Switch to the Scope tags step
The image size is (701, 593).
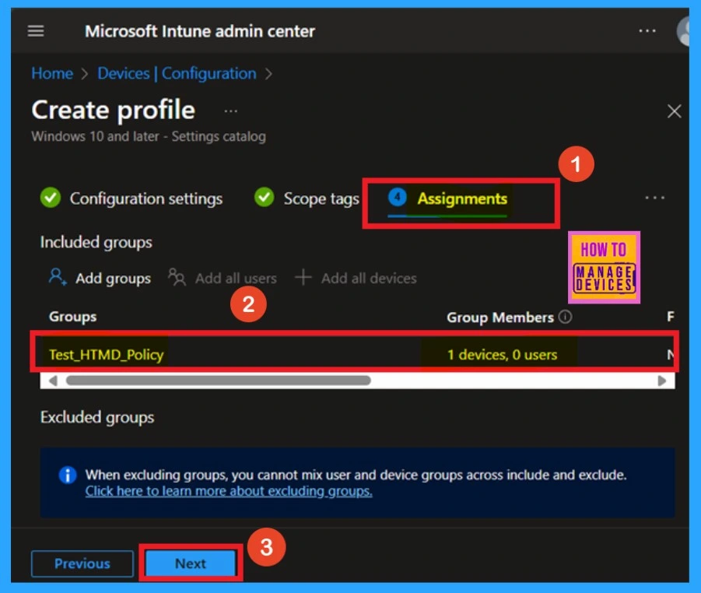[x=321, y=198]
